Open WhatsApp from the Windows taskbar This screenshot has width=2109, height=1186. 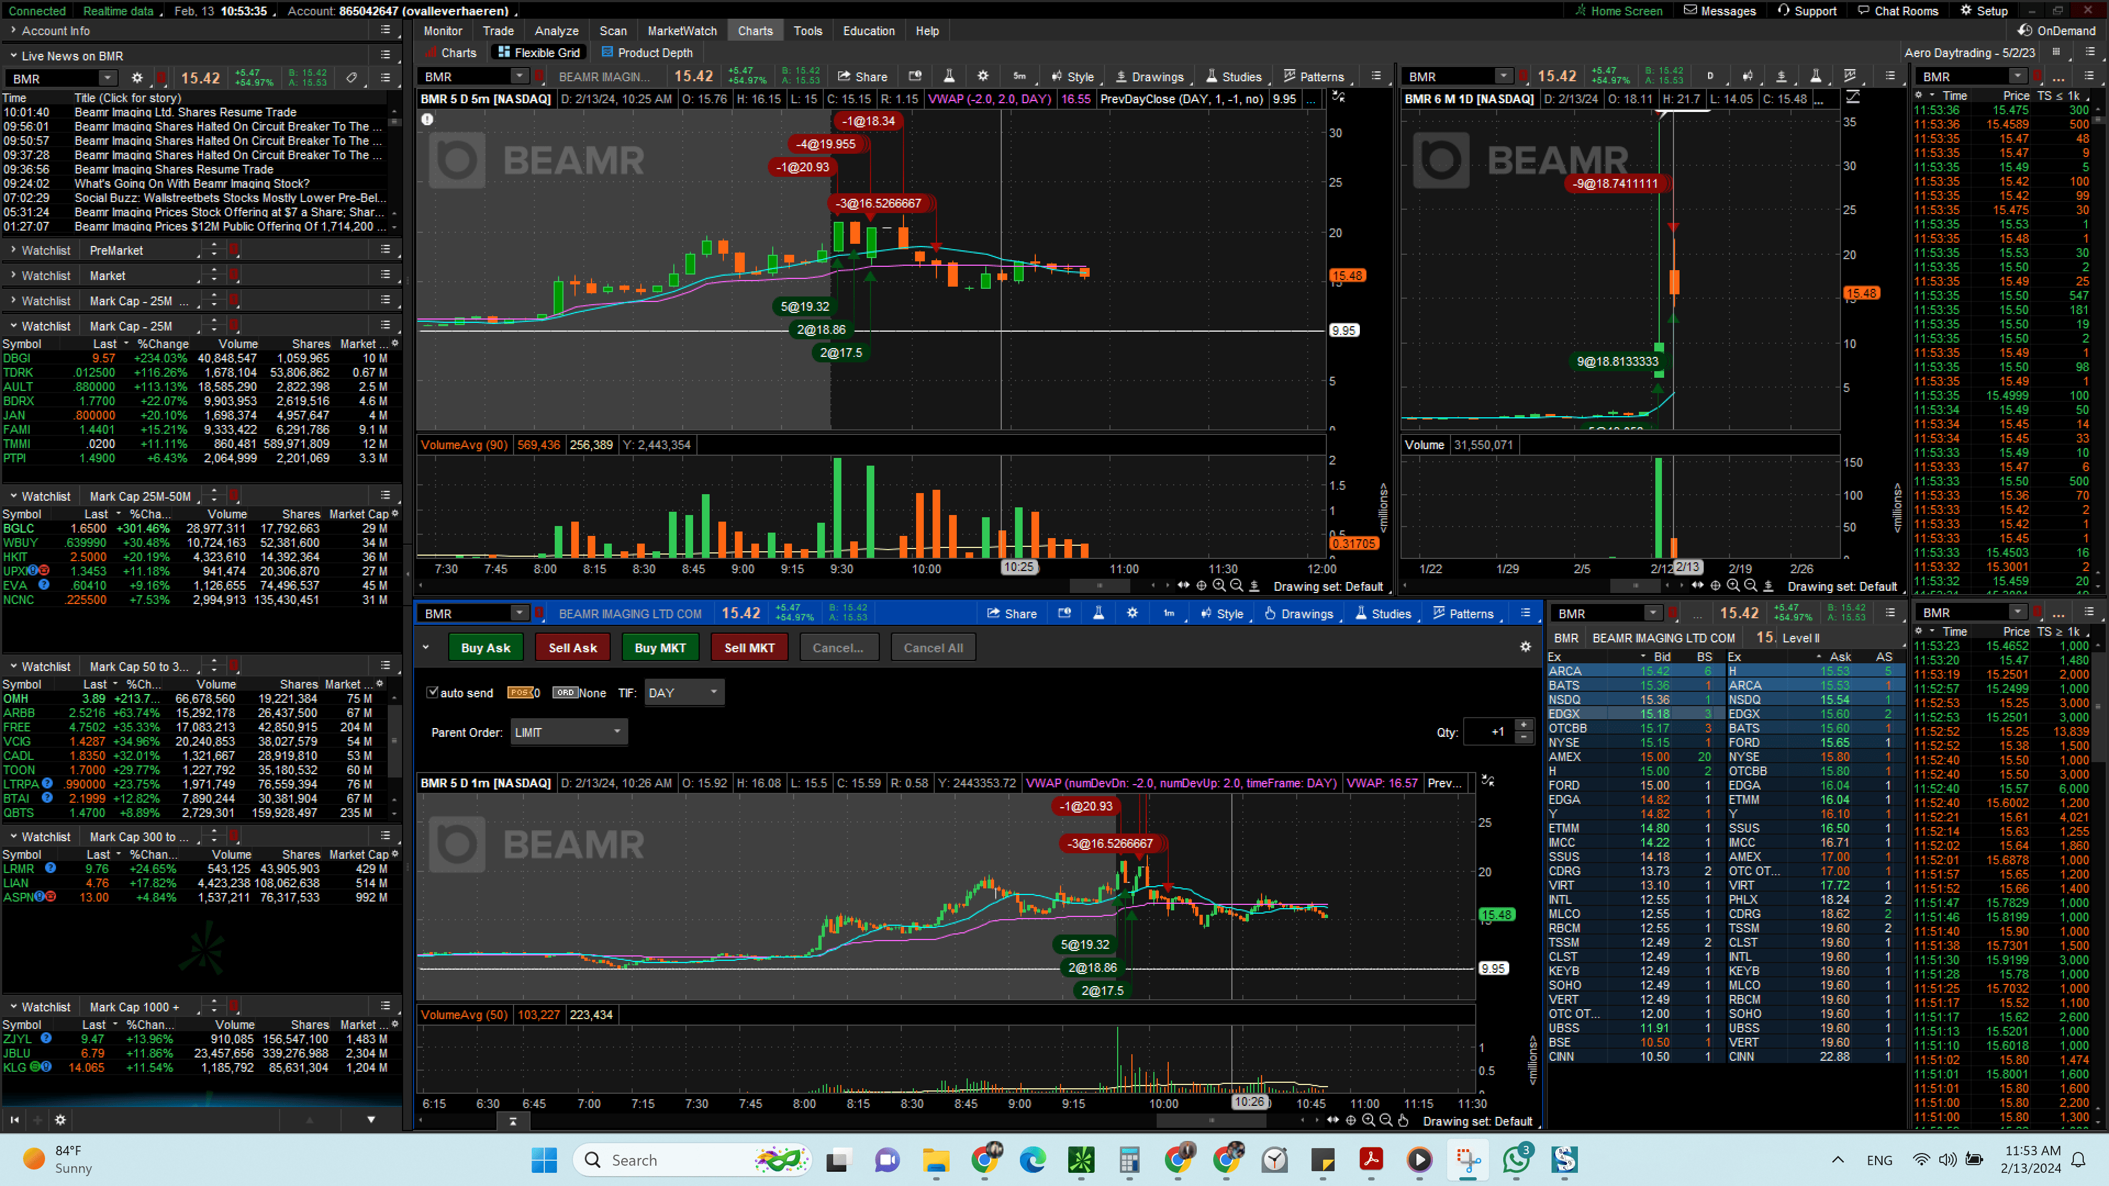point(1516,1159)
